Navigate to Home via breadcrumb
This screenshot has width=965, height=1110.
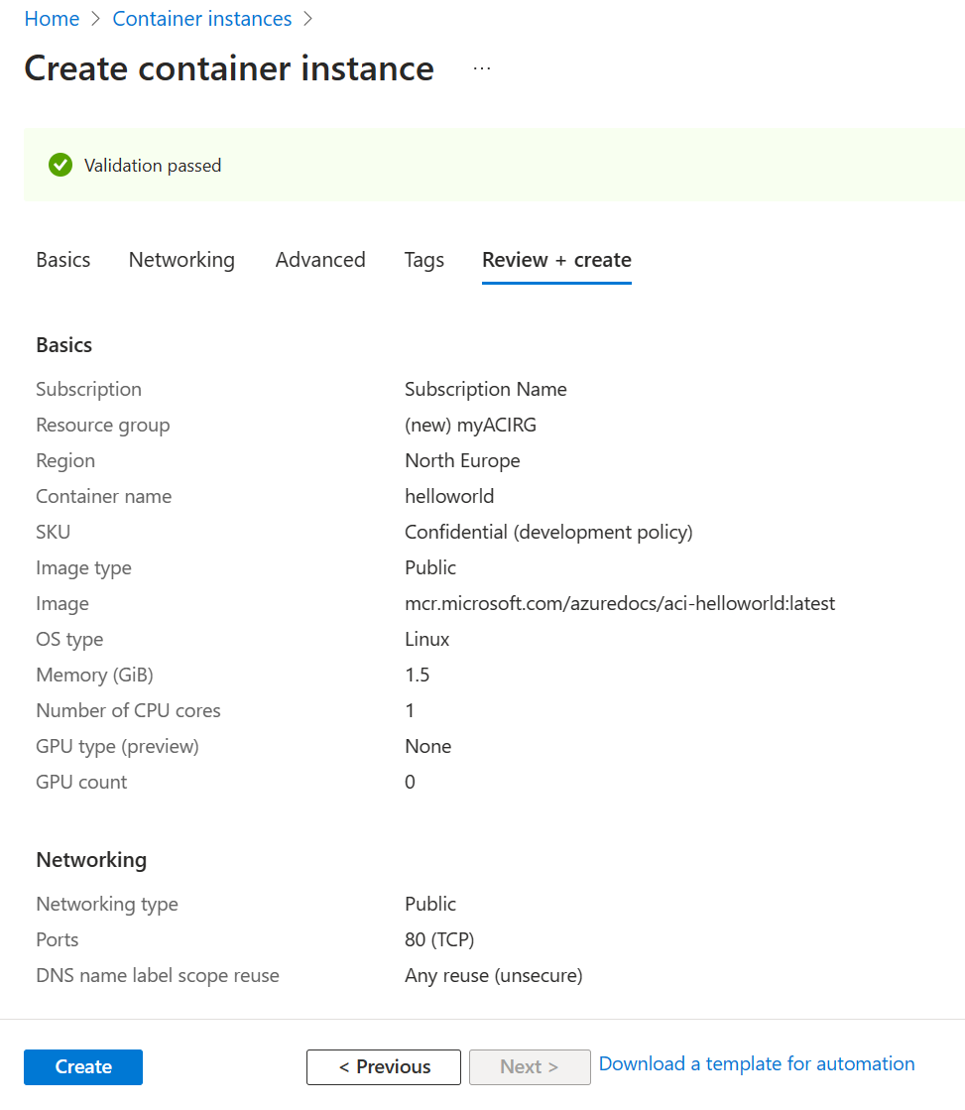click(x=52, y=18)
